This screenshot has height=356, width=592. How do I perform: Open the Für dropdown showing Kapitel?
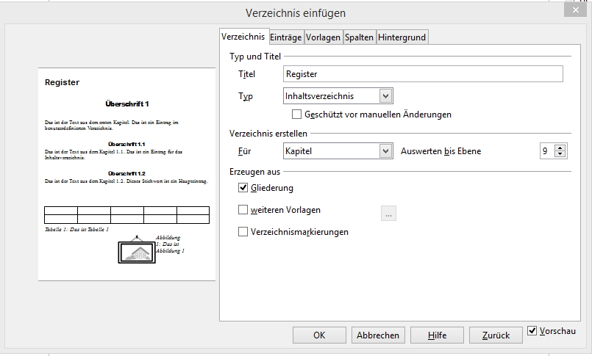point(338,151)
